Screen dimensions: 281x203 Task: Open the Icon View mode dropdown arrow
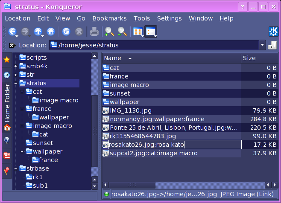[143, 36]
